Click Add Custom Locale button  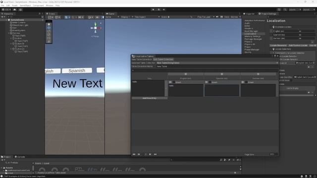[x=298, y=45]
